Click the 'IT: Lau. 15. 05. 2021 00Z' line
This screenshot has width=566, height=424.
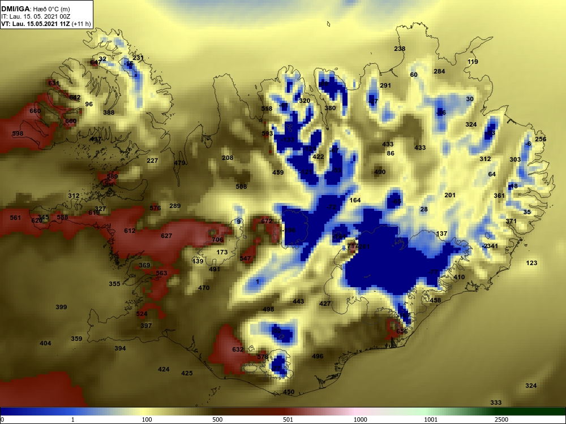click(36, 16)
